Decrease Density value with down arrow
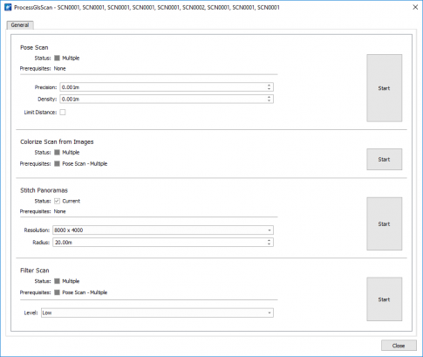The width and height of the screenshot is (423, 357). click(x=269, y=101)
